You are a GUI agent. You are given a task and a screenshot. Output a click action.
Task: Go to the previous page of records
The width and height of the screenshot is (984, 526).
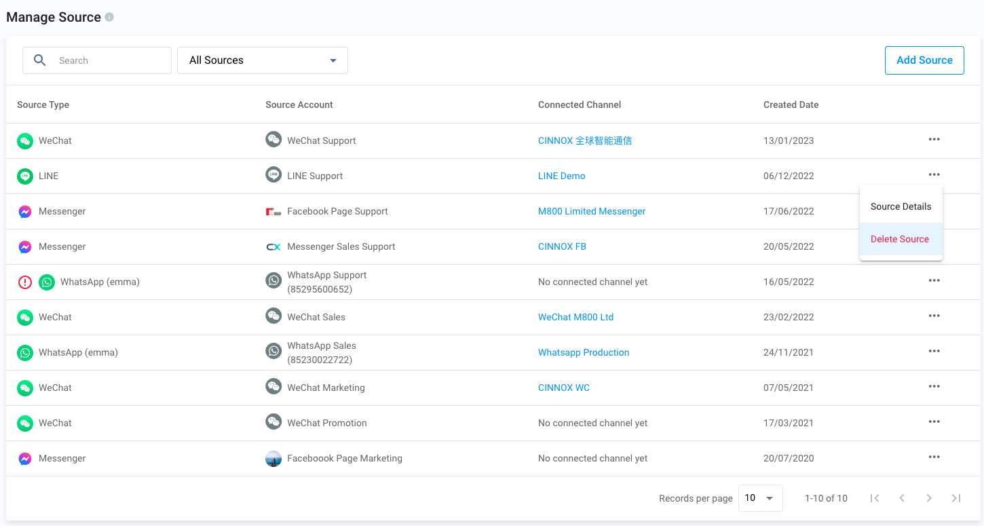(x=902, y=498)
